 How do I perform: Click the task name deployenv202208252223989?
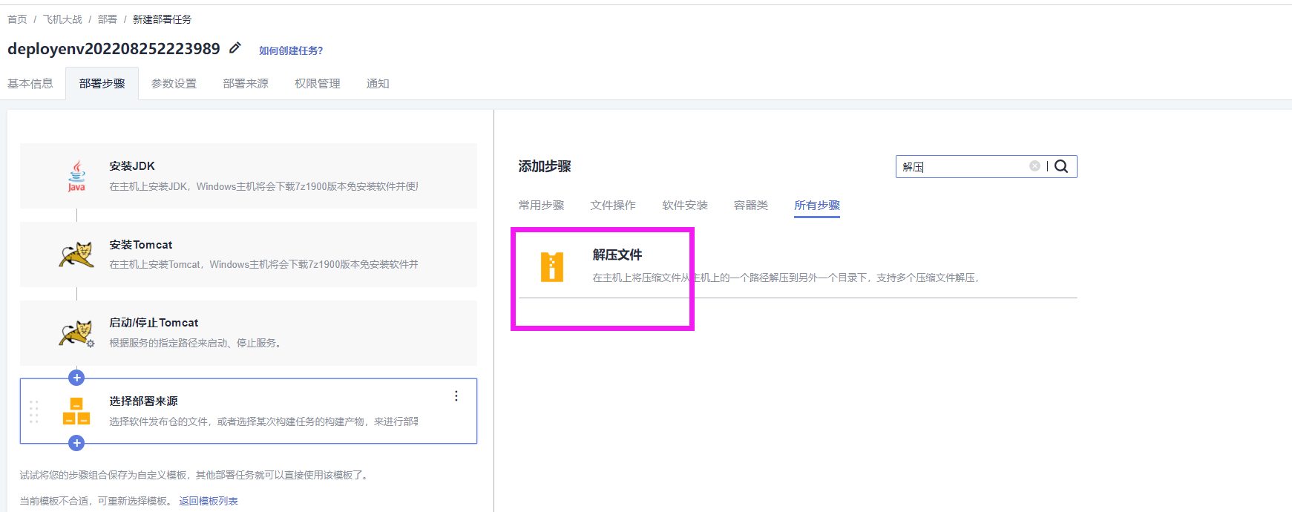114,49
